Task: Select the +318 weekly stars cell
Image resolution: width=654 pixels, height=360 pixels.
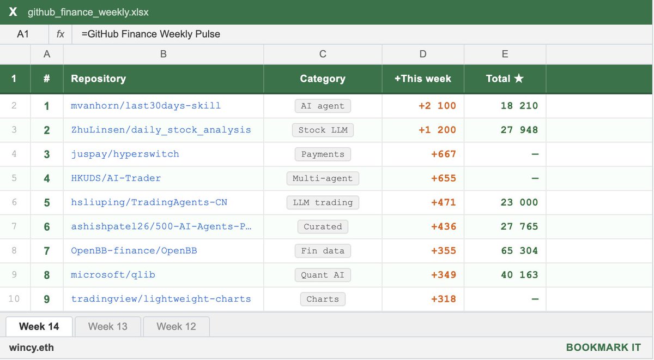Action: 423,299
